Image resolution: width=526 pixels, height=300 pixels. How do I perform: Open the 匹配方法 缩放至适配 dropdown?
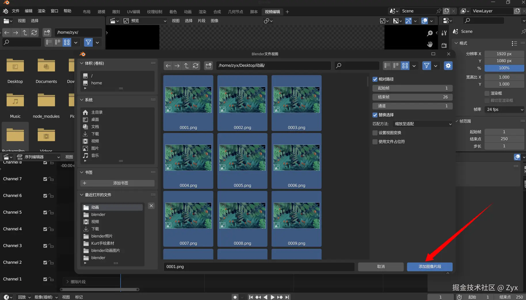point(422,124)
